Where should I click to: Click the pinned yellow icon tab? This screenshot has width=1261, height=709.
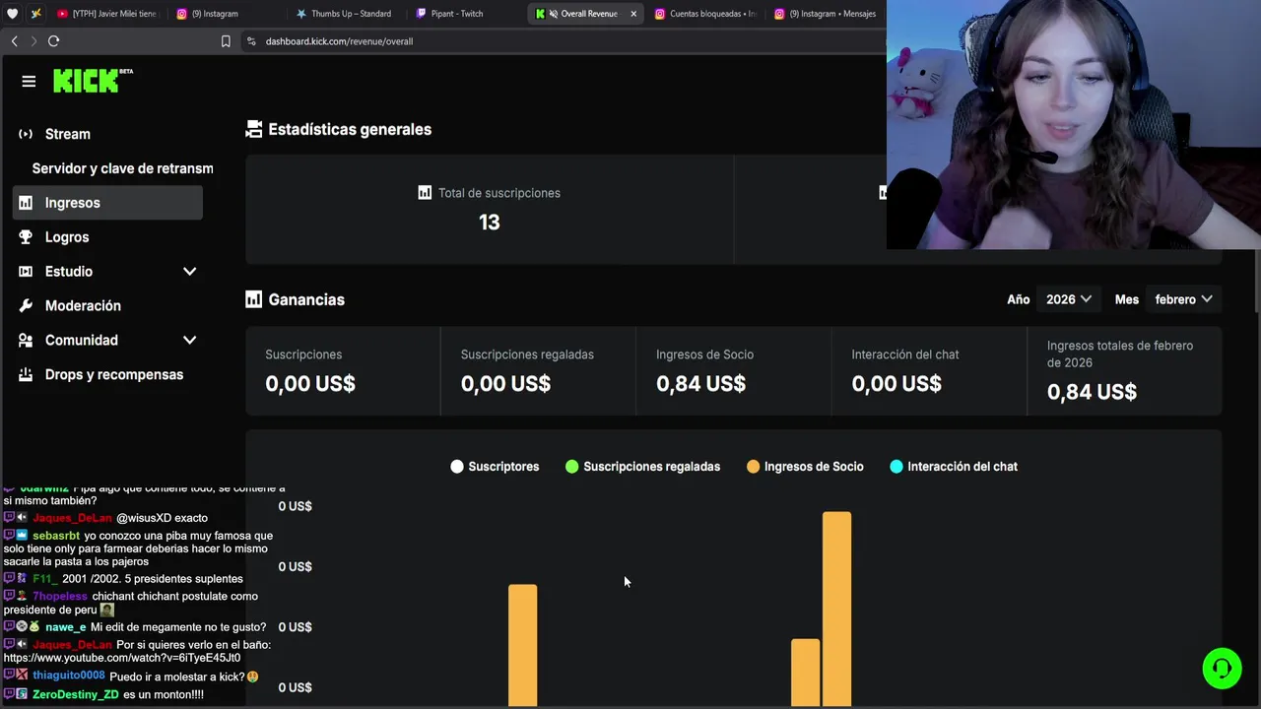pyautogui.click(x=36, y=14)
